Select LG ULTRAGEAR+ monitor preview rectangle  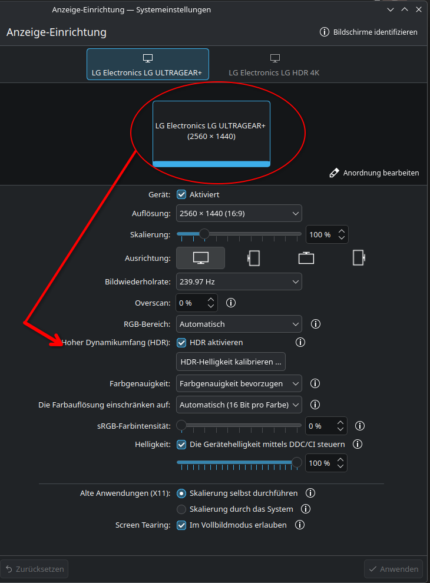click(211, 134)
